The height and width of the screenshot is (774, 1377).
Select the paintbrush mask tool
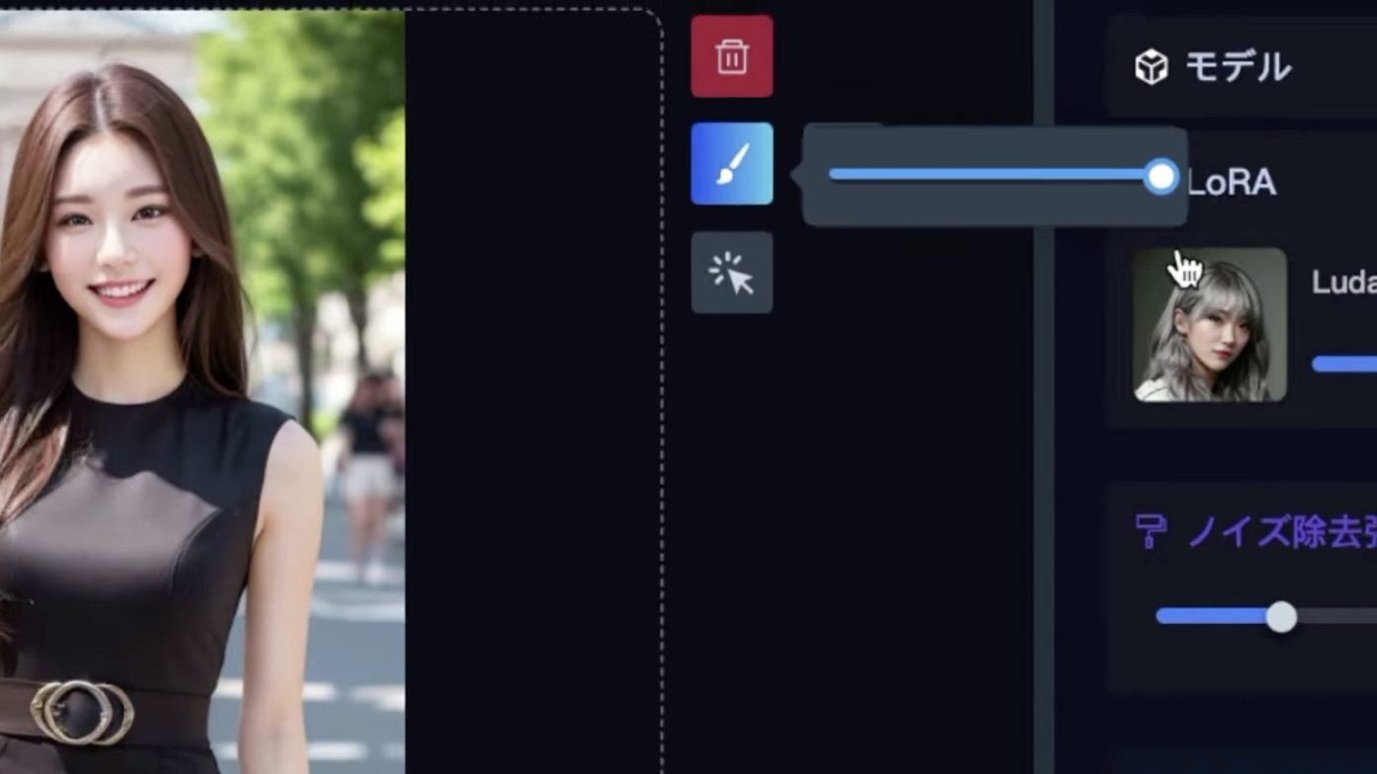(x=732, y=164)
